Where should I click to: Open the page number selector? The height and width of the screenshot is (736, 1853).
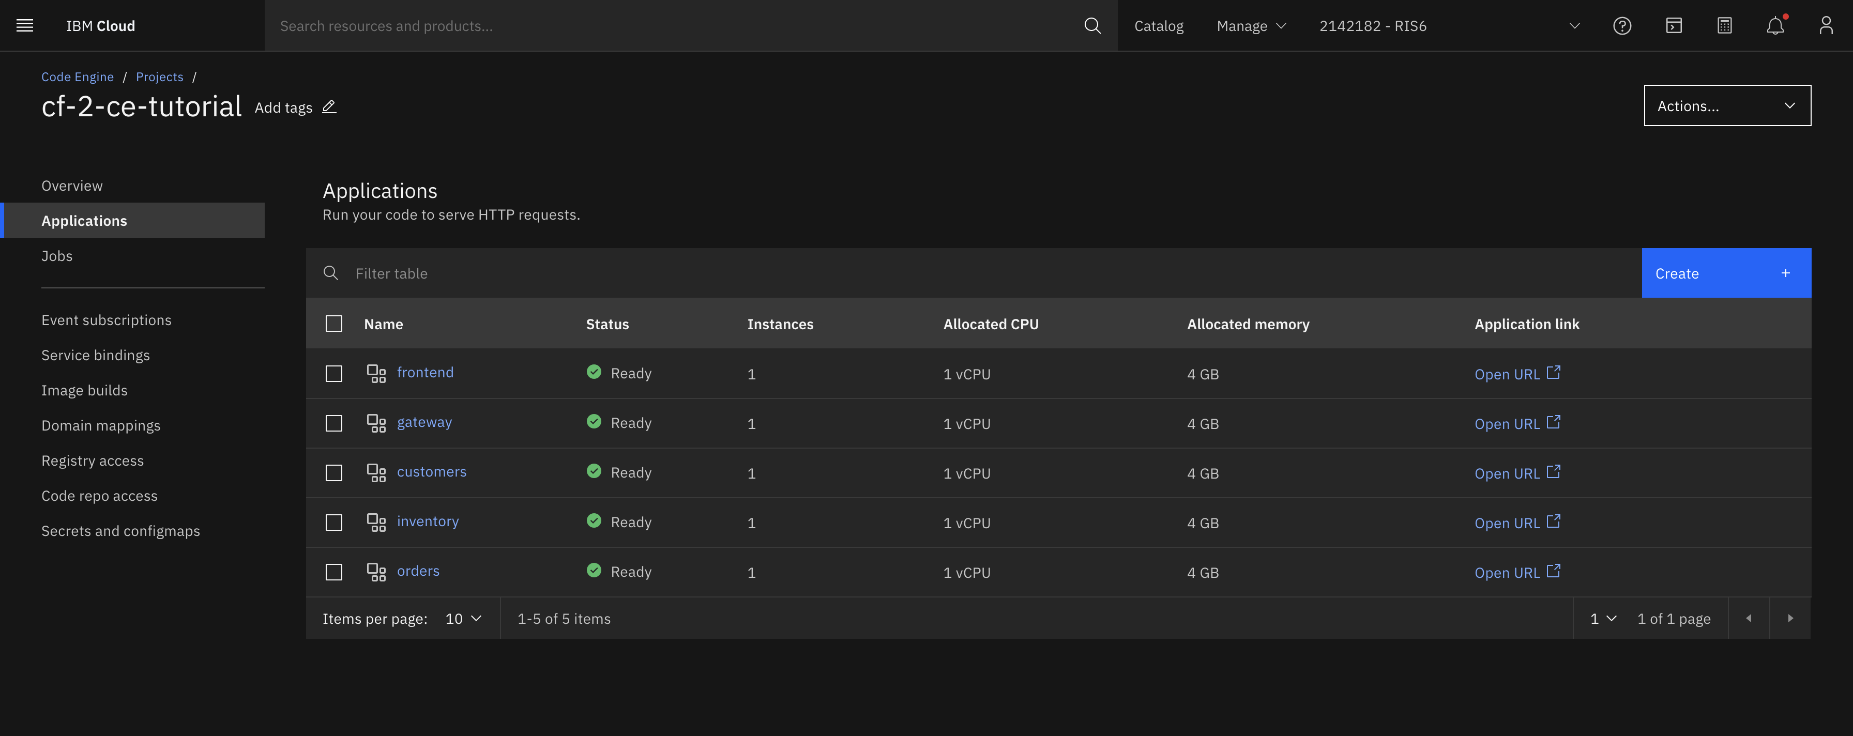1603,619
